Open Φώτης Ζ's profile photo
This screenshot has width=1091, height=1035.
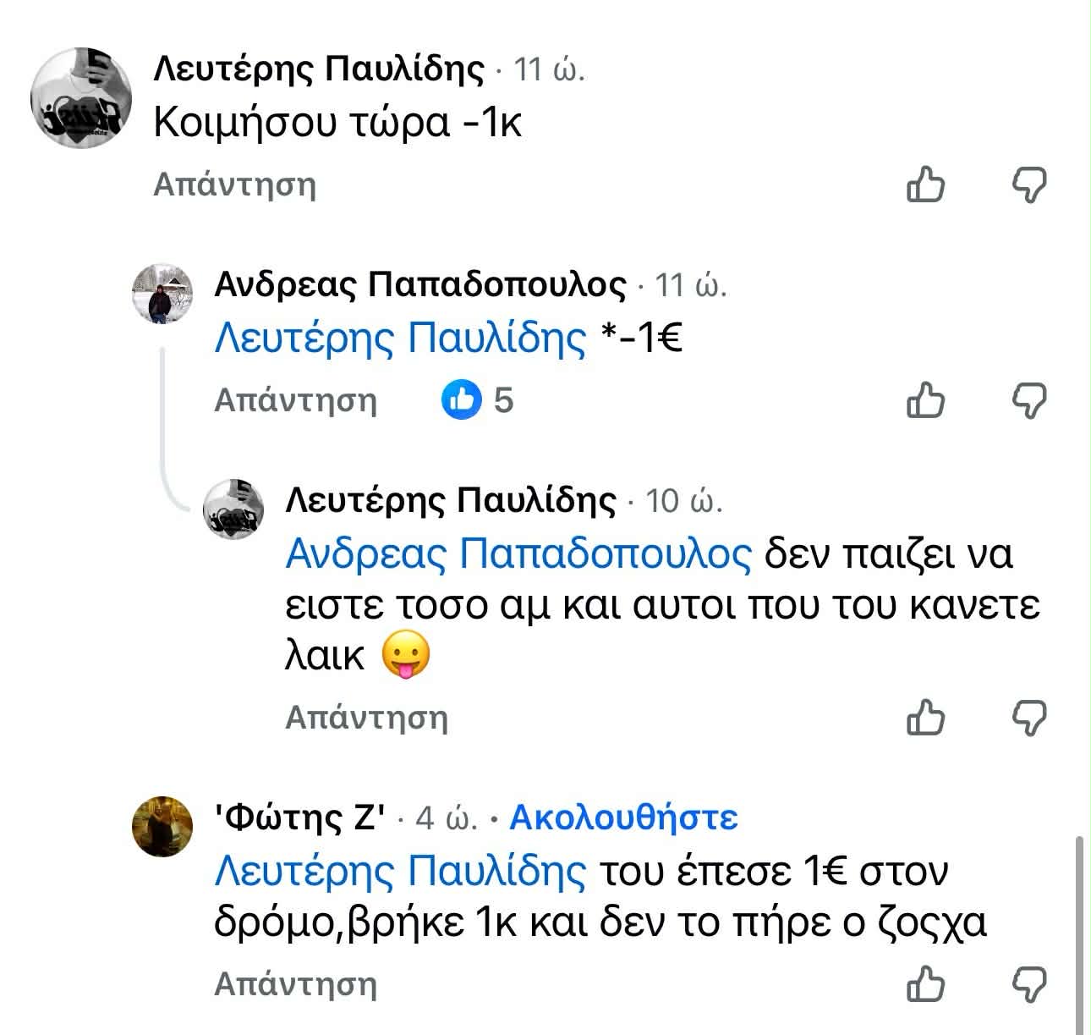pos(163,826)
